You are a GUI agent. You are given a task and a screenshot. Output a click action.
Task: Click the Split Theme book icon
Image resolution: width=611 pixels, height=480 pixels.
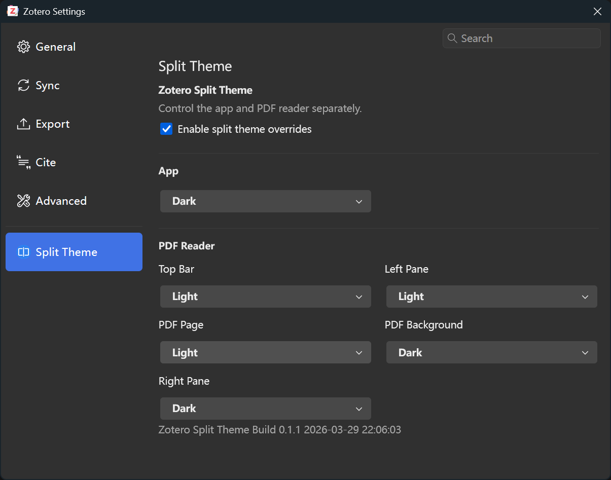pos(23,252)
